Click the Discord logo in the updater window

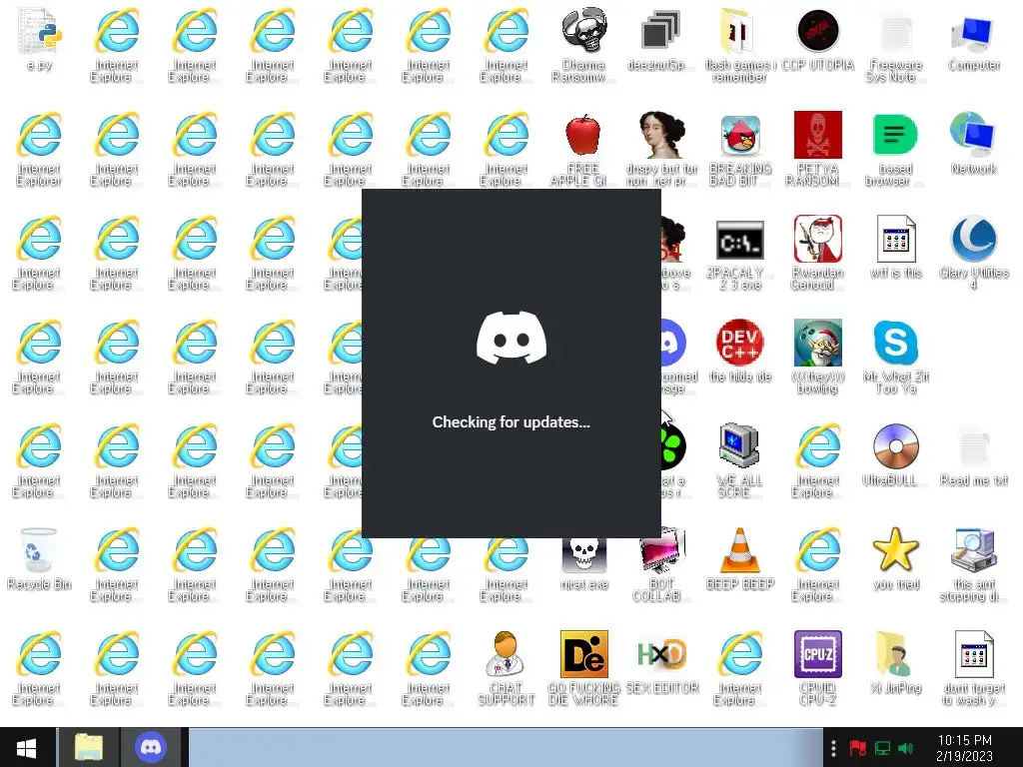point(511,338)
